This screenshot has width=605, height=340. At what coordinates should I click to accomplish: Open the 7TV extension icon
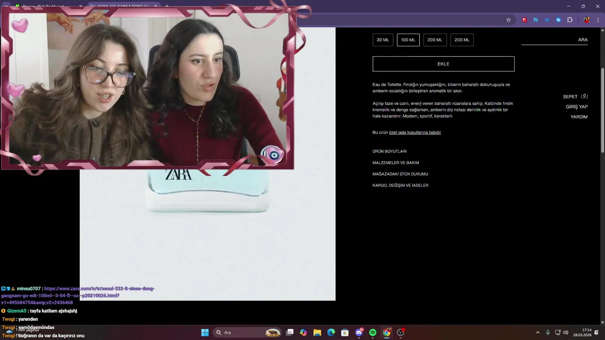pos(536,20)
